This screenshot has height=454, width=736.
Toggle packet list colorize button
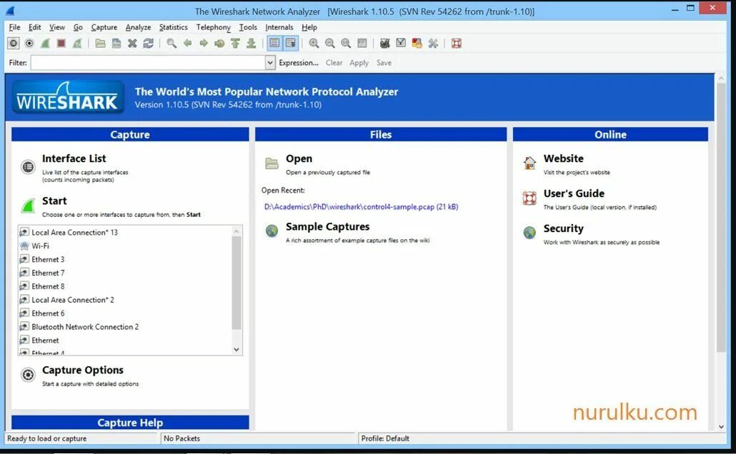274,44
